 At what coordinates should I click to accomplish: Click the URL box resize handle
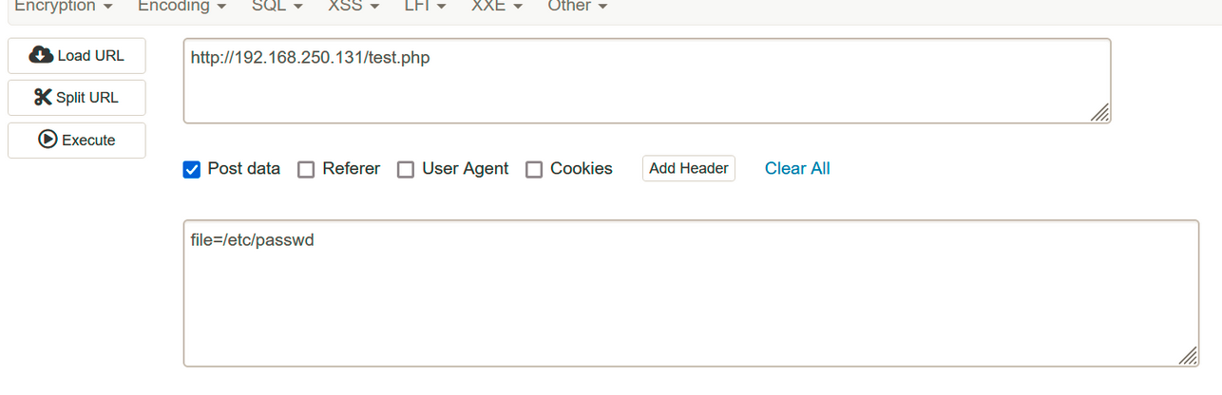click(x=1099, y=113)
